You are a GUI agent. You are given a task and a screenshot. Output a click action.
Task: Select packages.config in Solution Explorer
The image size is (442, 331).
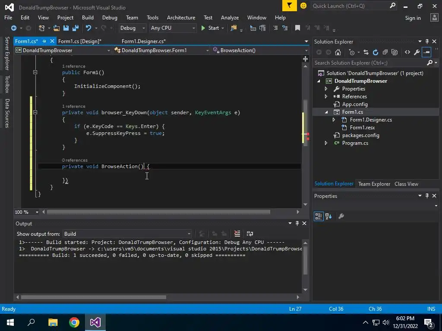(360, 135)
